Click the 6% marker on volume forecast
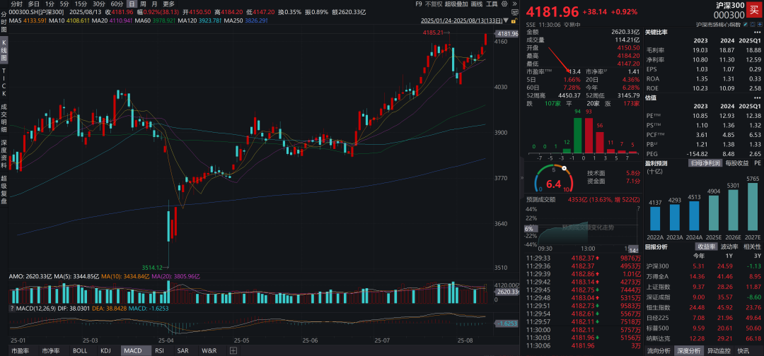 528,229
